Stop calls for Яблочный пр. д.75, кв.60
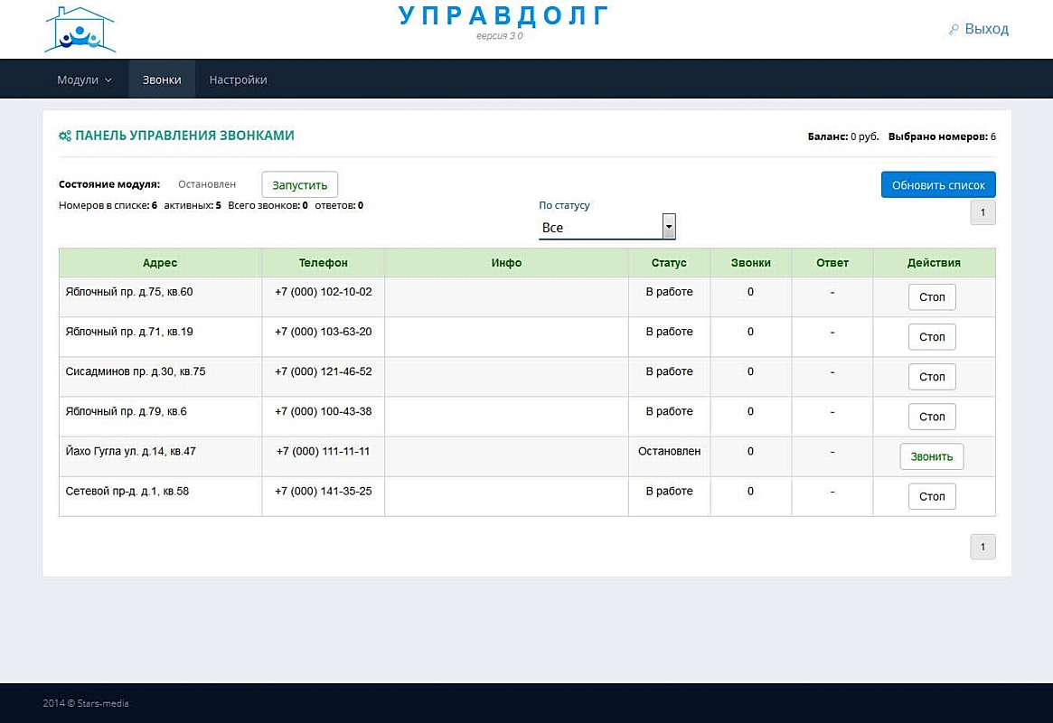The width and height of the screenshot is (1053, 723). 931,296
